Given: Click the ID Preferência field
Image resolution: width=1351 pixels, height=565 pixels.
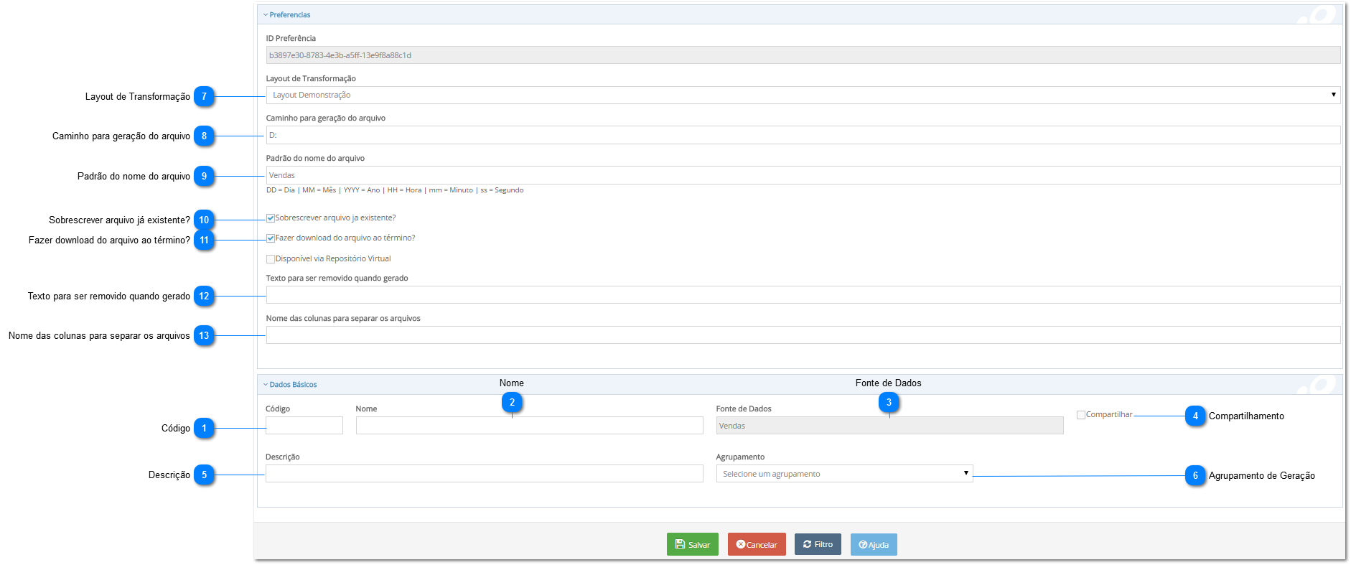Looking at the screenshot, I should (x=803, y=55).
